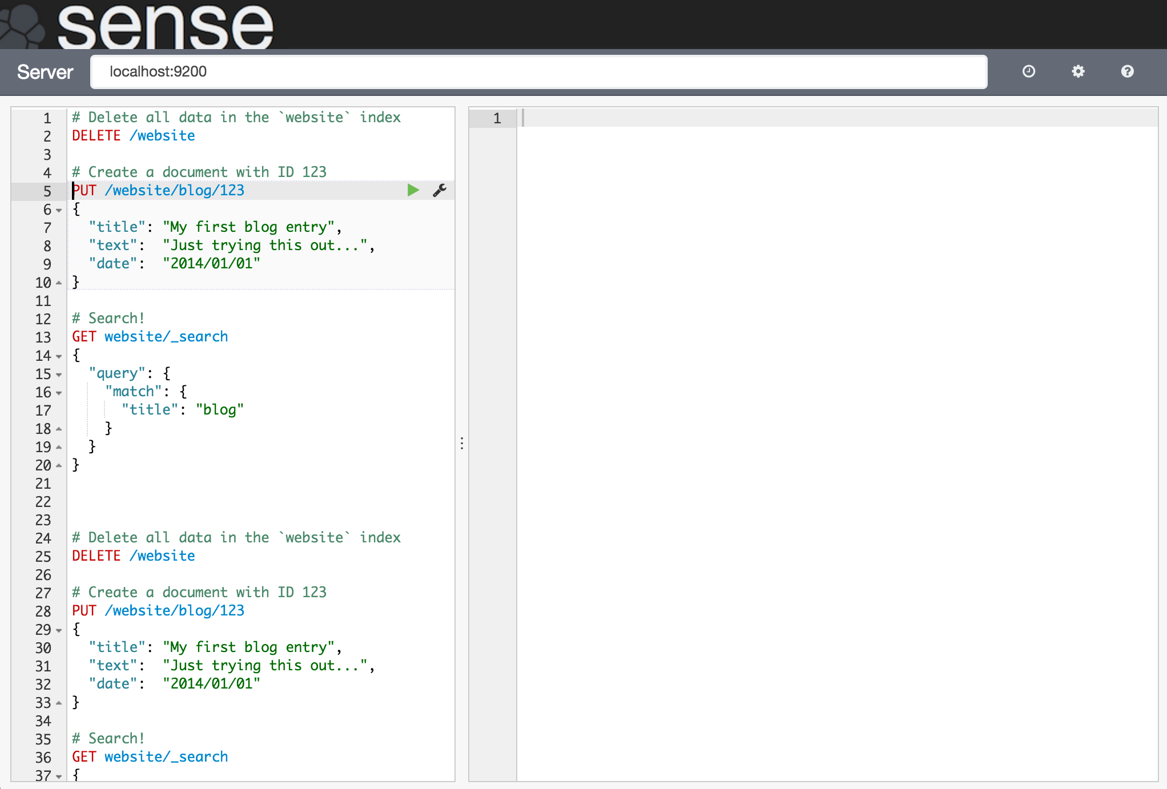Collapse the document body fold at line 29
Screen dimensions: 1167x789
coord(59,630)
